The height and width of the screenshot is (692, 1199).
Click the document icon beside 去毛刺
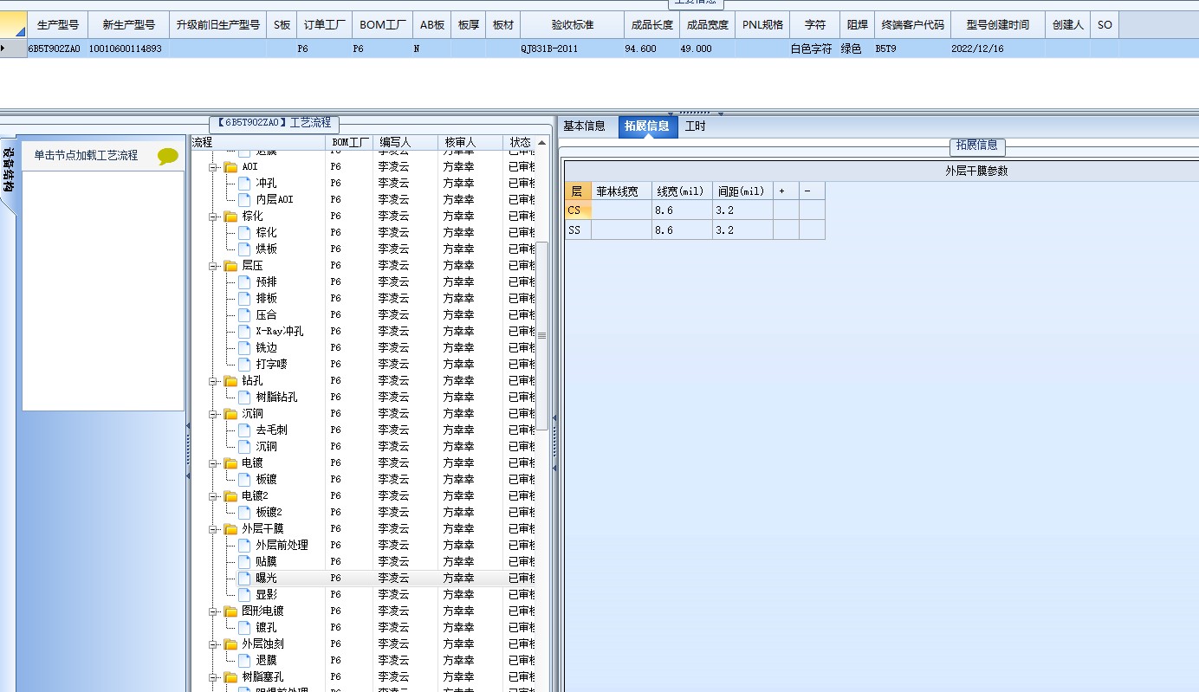[244, 430]
